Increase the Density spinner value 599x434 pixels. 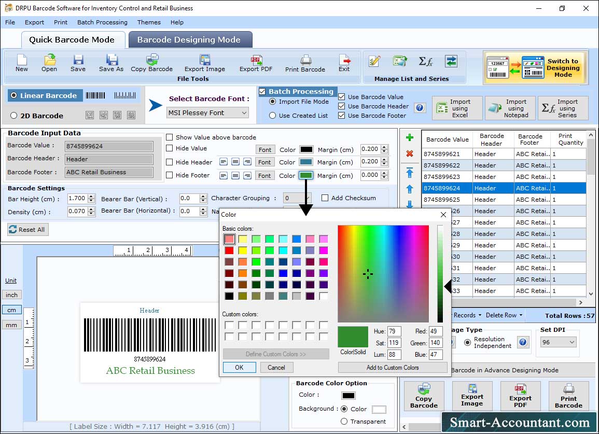tap(91, 209)
